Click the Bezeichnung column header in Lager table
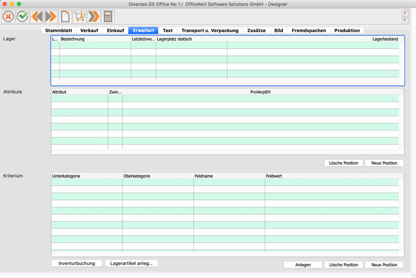This screenshot has height=278, width=416. point(95,39)
